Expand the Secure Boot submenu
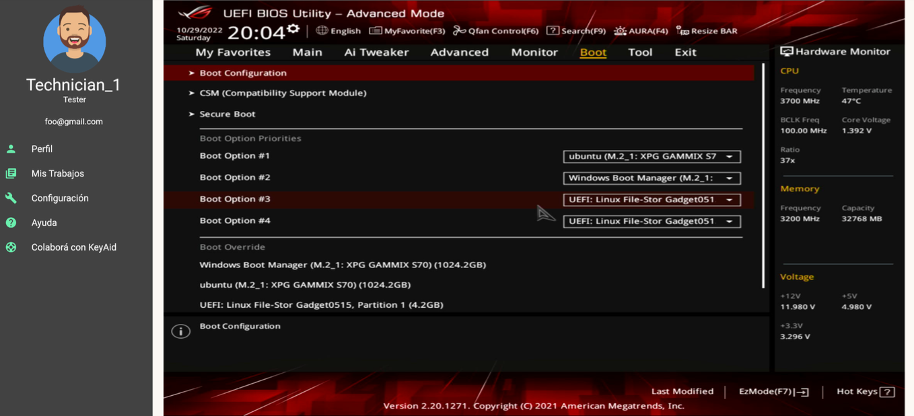Image resolution: width=914 pixels, height=416 pixels. coord(227,114)
